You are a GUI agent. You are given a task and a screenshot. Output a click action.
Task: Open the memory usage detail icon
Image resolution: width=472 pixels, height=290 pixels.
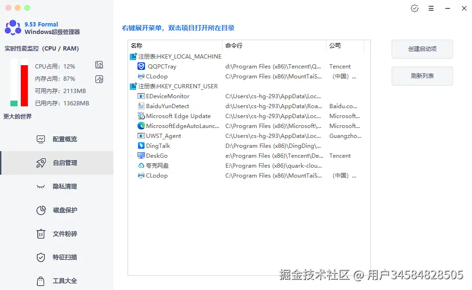click(99, 79)
